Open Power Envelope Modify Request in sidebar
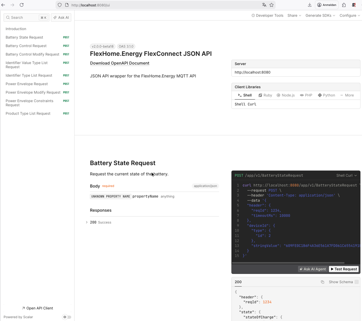Image resolution: width=362 pixels, height=321 pixels. 37,92
